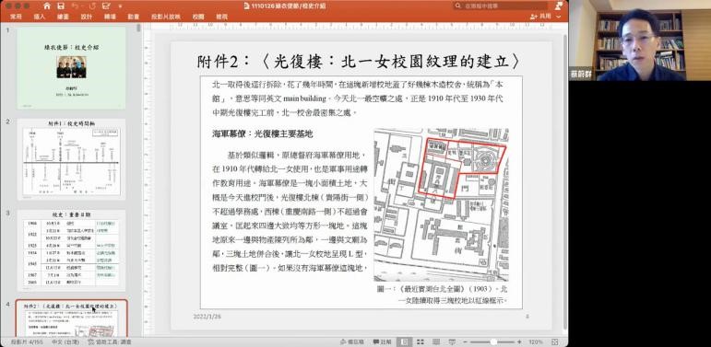The width and height of the screenshot is (711, 347).
Task: Click the search magnifier icon
Action: [x=458, y=6]
